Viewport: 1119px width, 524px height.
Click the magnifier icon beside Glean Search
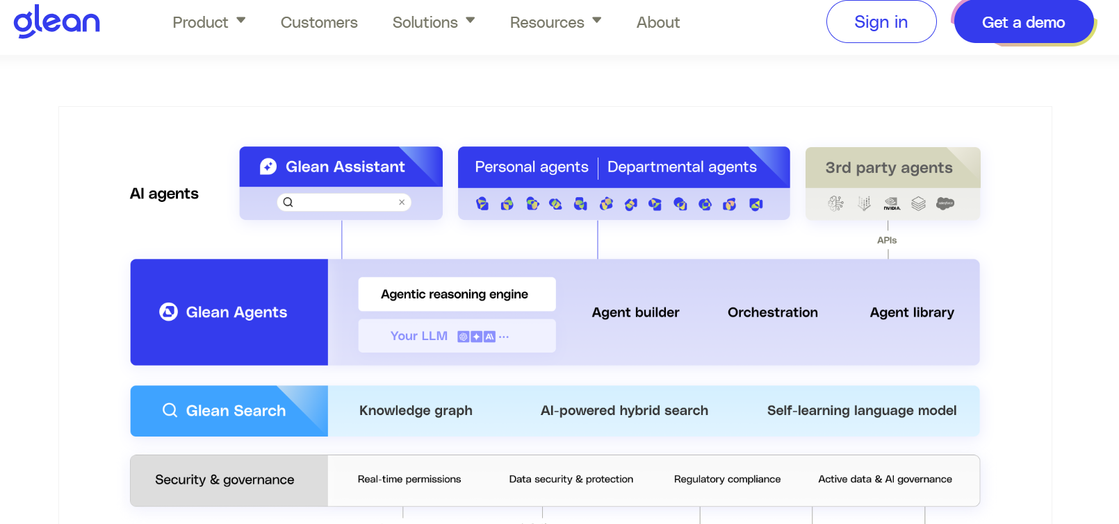(x=170, y=410)
